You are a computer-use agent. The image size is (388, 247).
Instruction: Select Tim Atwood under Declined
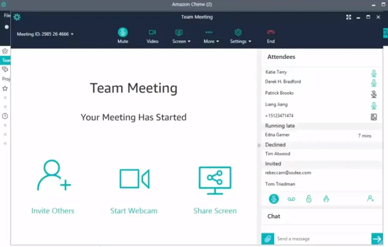coord(277,154)
